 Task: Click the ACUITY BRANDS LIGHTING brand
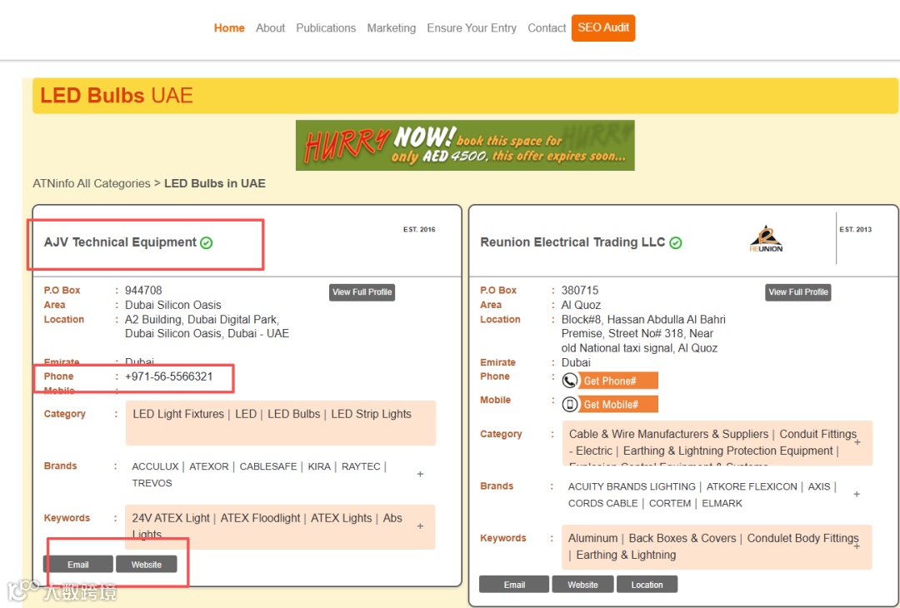[632, 487]
